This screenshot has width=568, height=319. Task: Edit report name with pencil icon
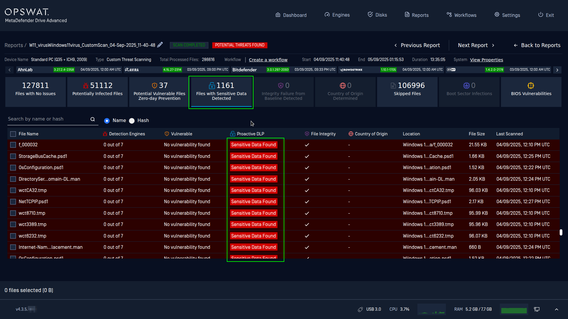coord(160,45)
